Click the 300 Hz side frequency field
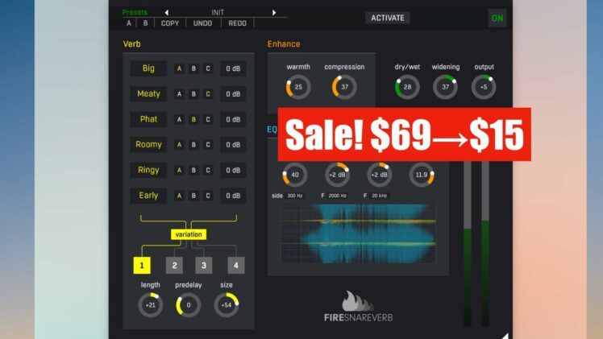 coord(295,196)
